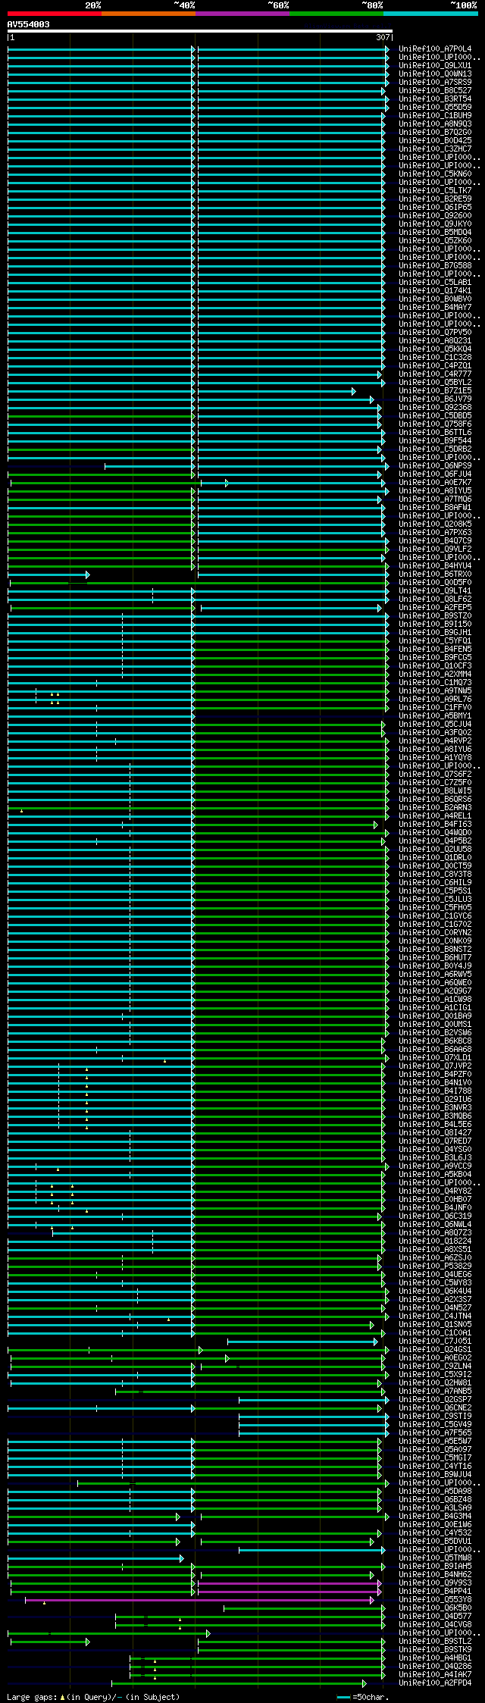This screenshot has width=485, height=1703.
Task: Click the cyan ~100% identity legend bar
Action: point(430,14)
